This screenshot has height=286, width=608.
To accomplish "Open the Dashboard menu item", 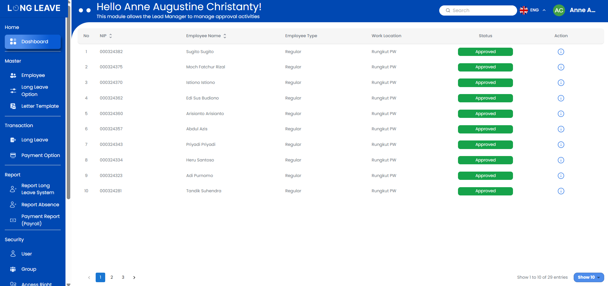I will [33, 42].
